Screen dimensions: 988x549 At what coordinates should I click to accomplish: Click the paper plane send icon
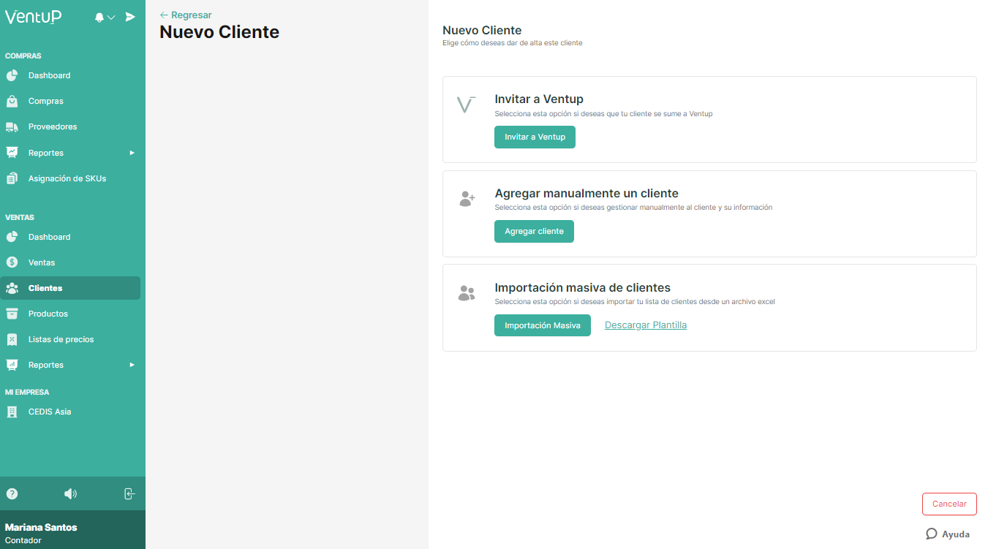[129, 15]
